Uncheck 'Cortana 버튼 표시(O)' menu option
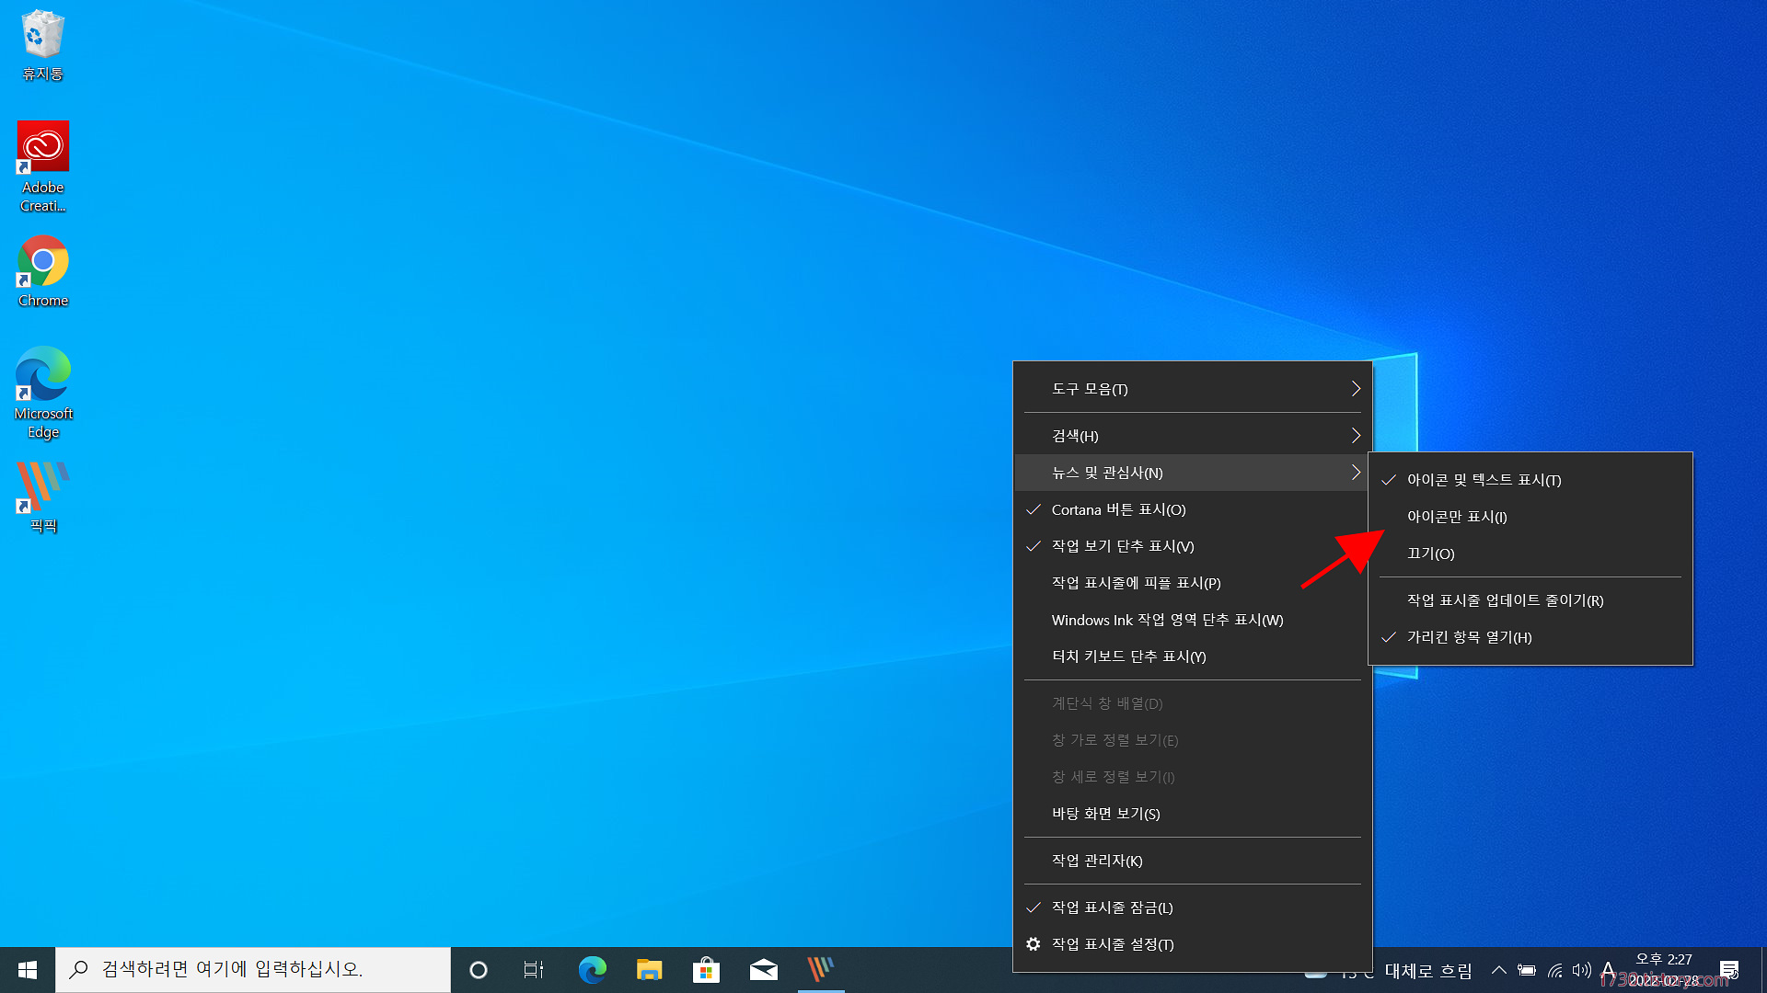The height and width of the screenshot is (993, 1767). [1118, 509]
